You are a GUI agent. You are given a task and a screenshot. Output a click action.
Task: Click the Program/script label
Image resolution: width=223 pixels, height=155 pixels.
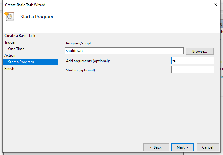pos(79,43)
